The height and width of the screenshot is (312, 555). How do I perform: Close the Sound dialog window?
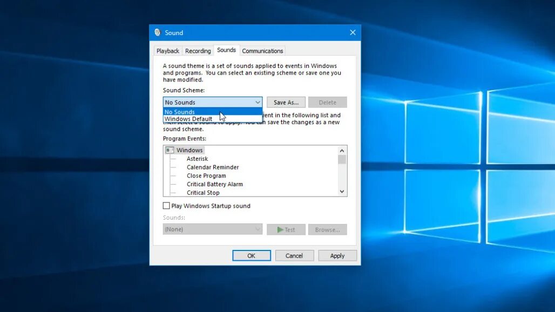(353, 32)
